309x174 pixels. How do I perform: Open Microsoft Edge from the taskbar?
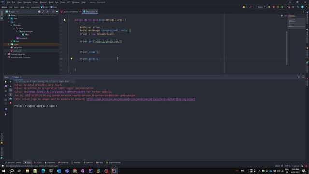43,171
